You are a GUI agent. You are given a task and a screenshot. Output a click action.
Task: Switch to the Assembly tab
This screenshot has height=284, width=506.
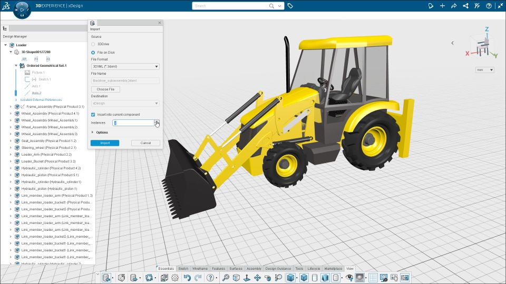click(x=254, y=269)
